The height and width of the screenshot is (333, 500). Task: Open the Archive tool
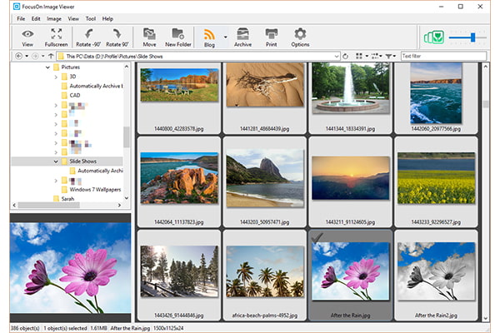pyautogui.click(x=242, y=34)
